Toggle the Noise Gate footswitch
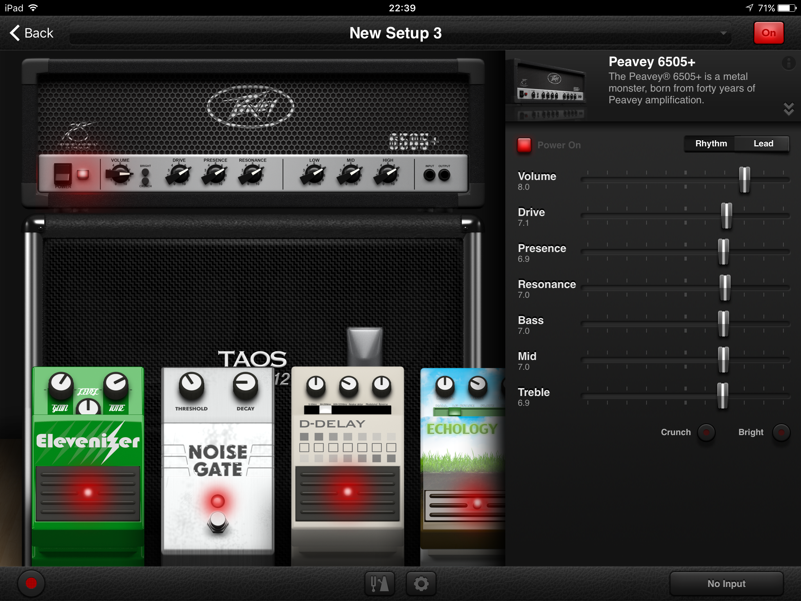 [218, 522]
